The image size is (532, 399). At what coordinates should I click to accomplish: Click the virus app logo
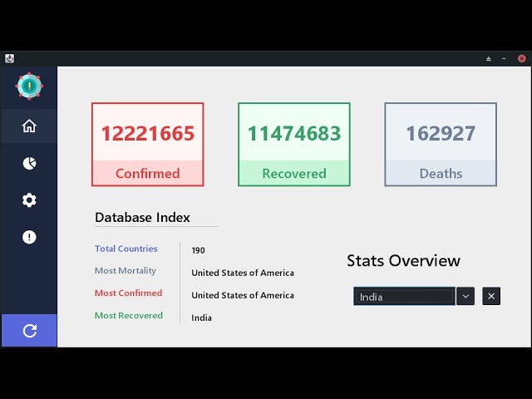(29, 86)
